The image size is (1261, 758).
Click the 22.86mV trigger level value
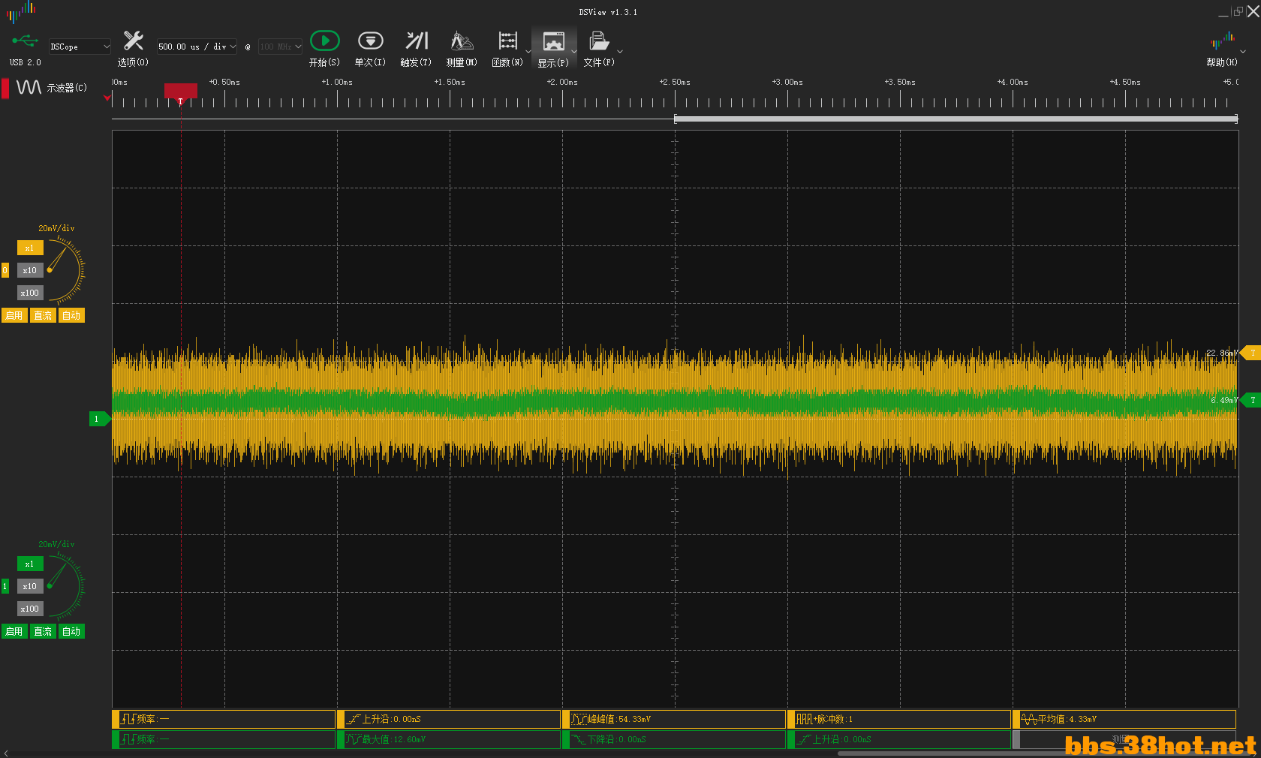point(1222,353)
